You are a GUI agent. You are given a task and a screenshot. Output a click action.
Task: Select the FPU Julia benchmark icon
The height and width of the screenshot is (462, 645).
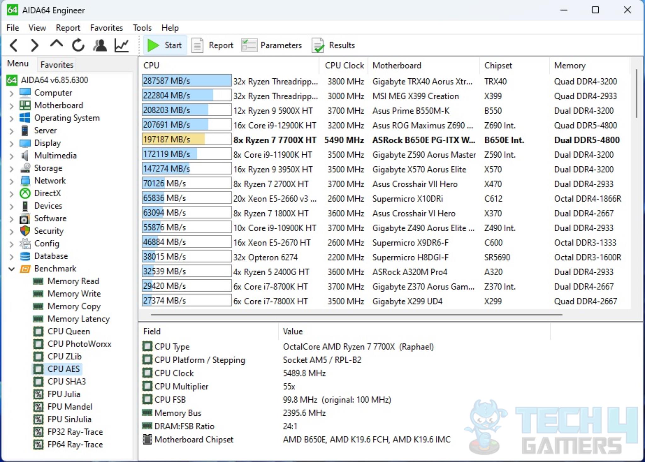pyautogui.click(x=38, y=394)
